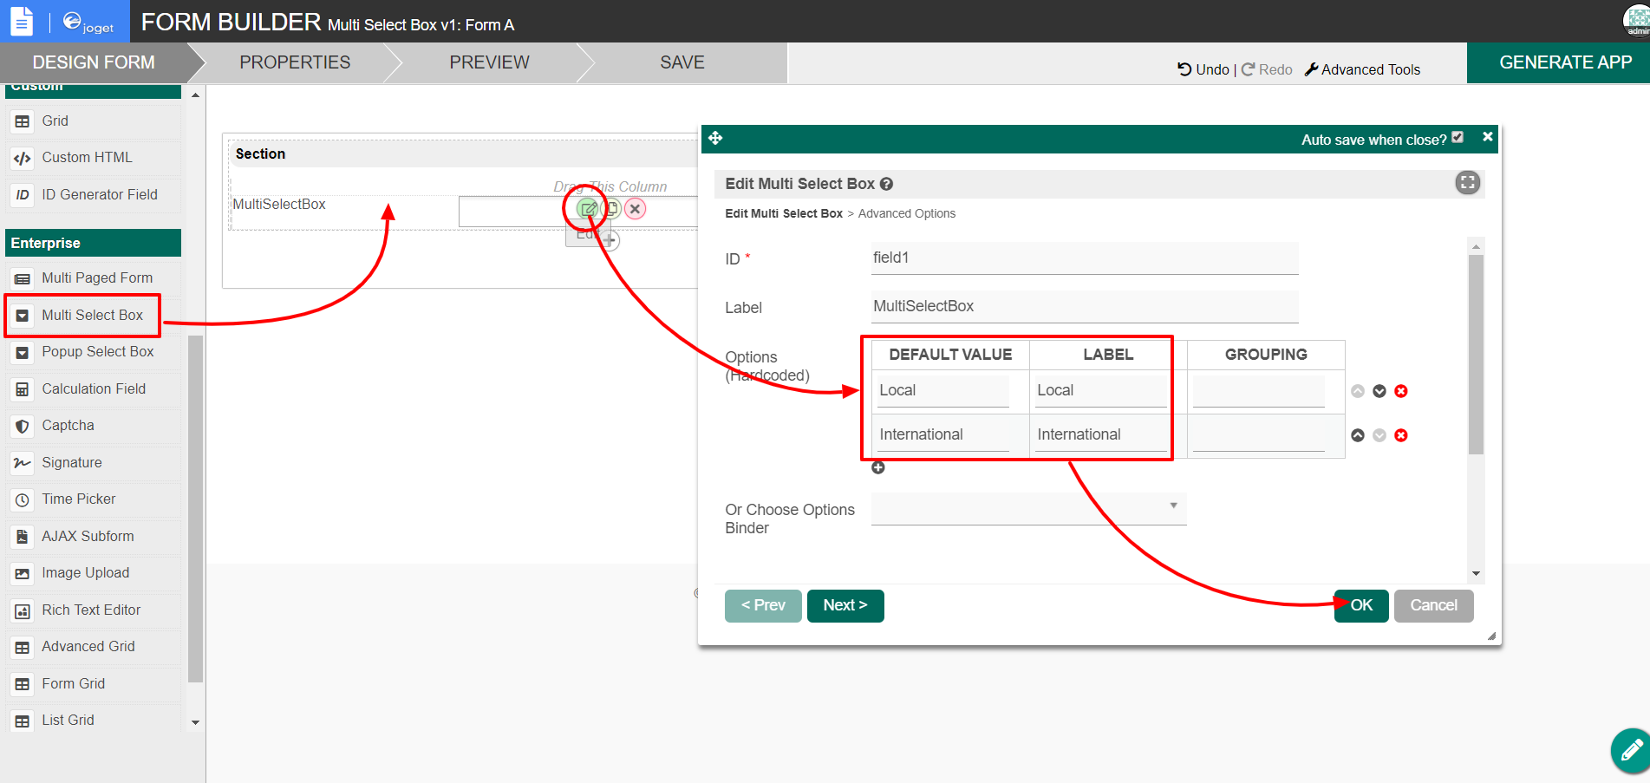The width and height of the screenshot is (1650, 783).
Task: Remove the Local option row
Action: pyautogui.click(x=1400, y=391)
